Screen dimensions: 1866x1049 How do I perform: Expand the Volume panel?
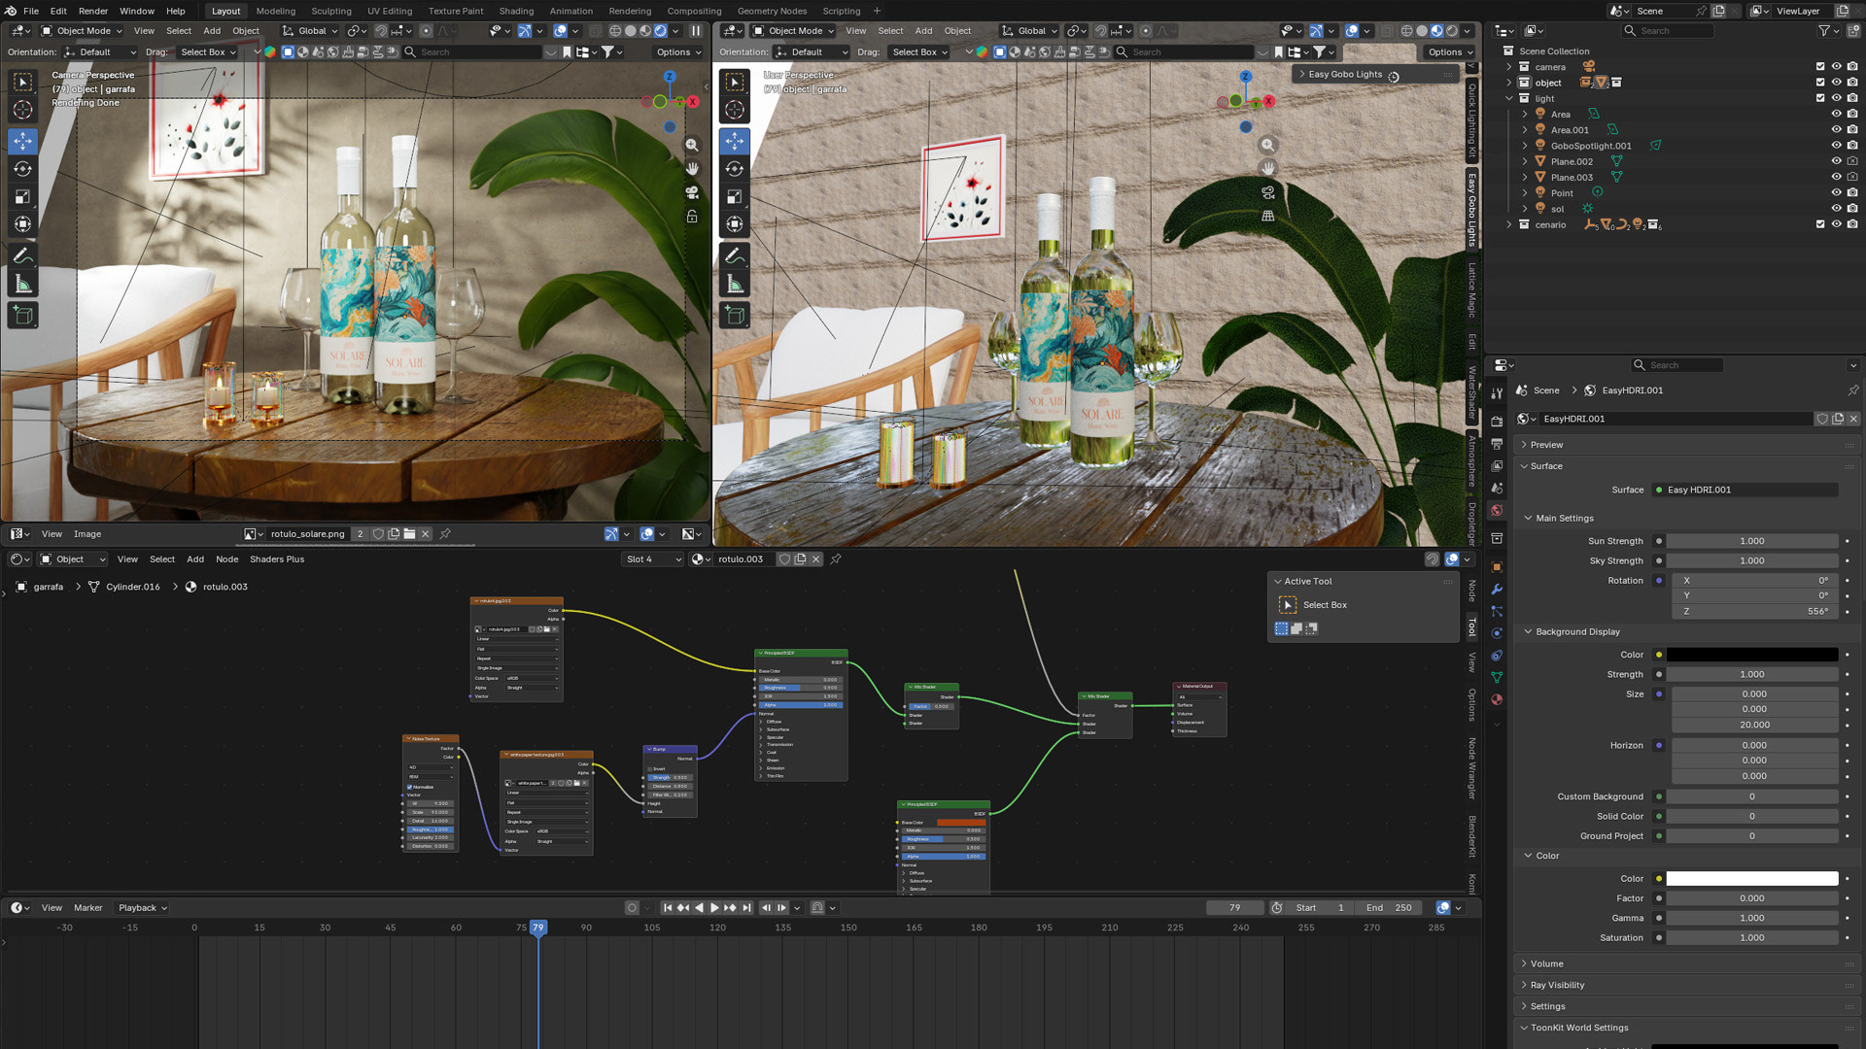click(x=1546, y=964)
